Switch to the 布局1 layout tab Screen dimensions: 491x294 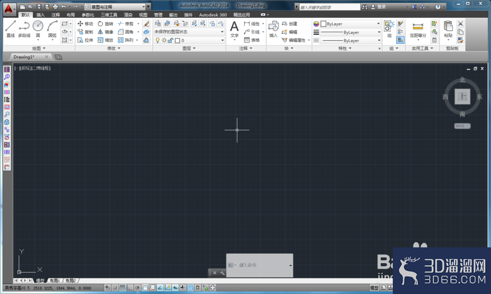pyautogui.click(x=55, y=281)
